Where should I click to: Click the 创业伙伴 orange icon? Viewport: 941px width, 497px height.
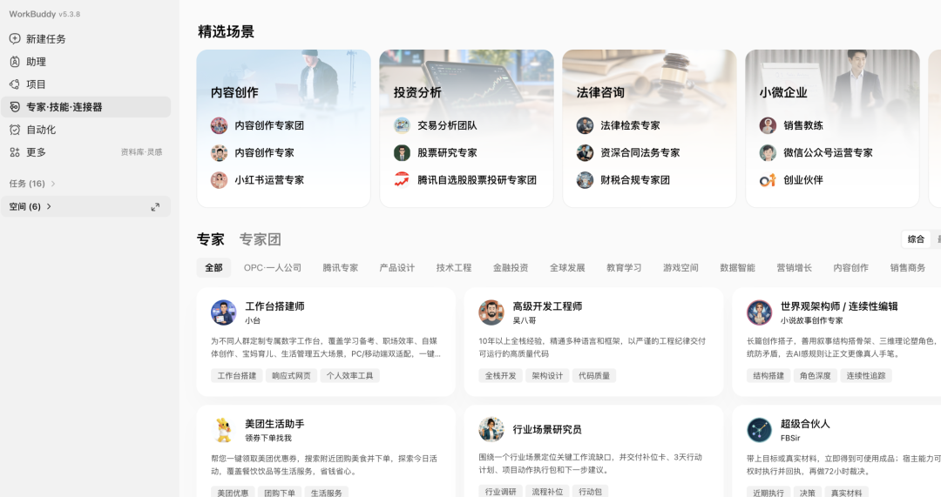coord(768,180)
